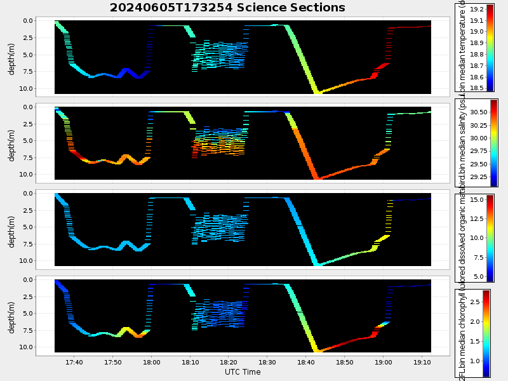508x381 pixels.
Task: Click the 18:50 time tick label
Action: [345, 362]
